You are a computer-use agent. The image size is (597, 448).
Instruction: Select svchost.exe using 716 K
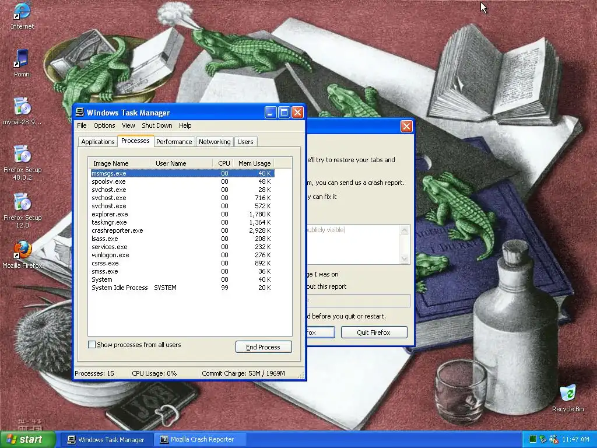(x=182, y=198)
